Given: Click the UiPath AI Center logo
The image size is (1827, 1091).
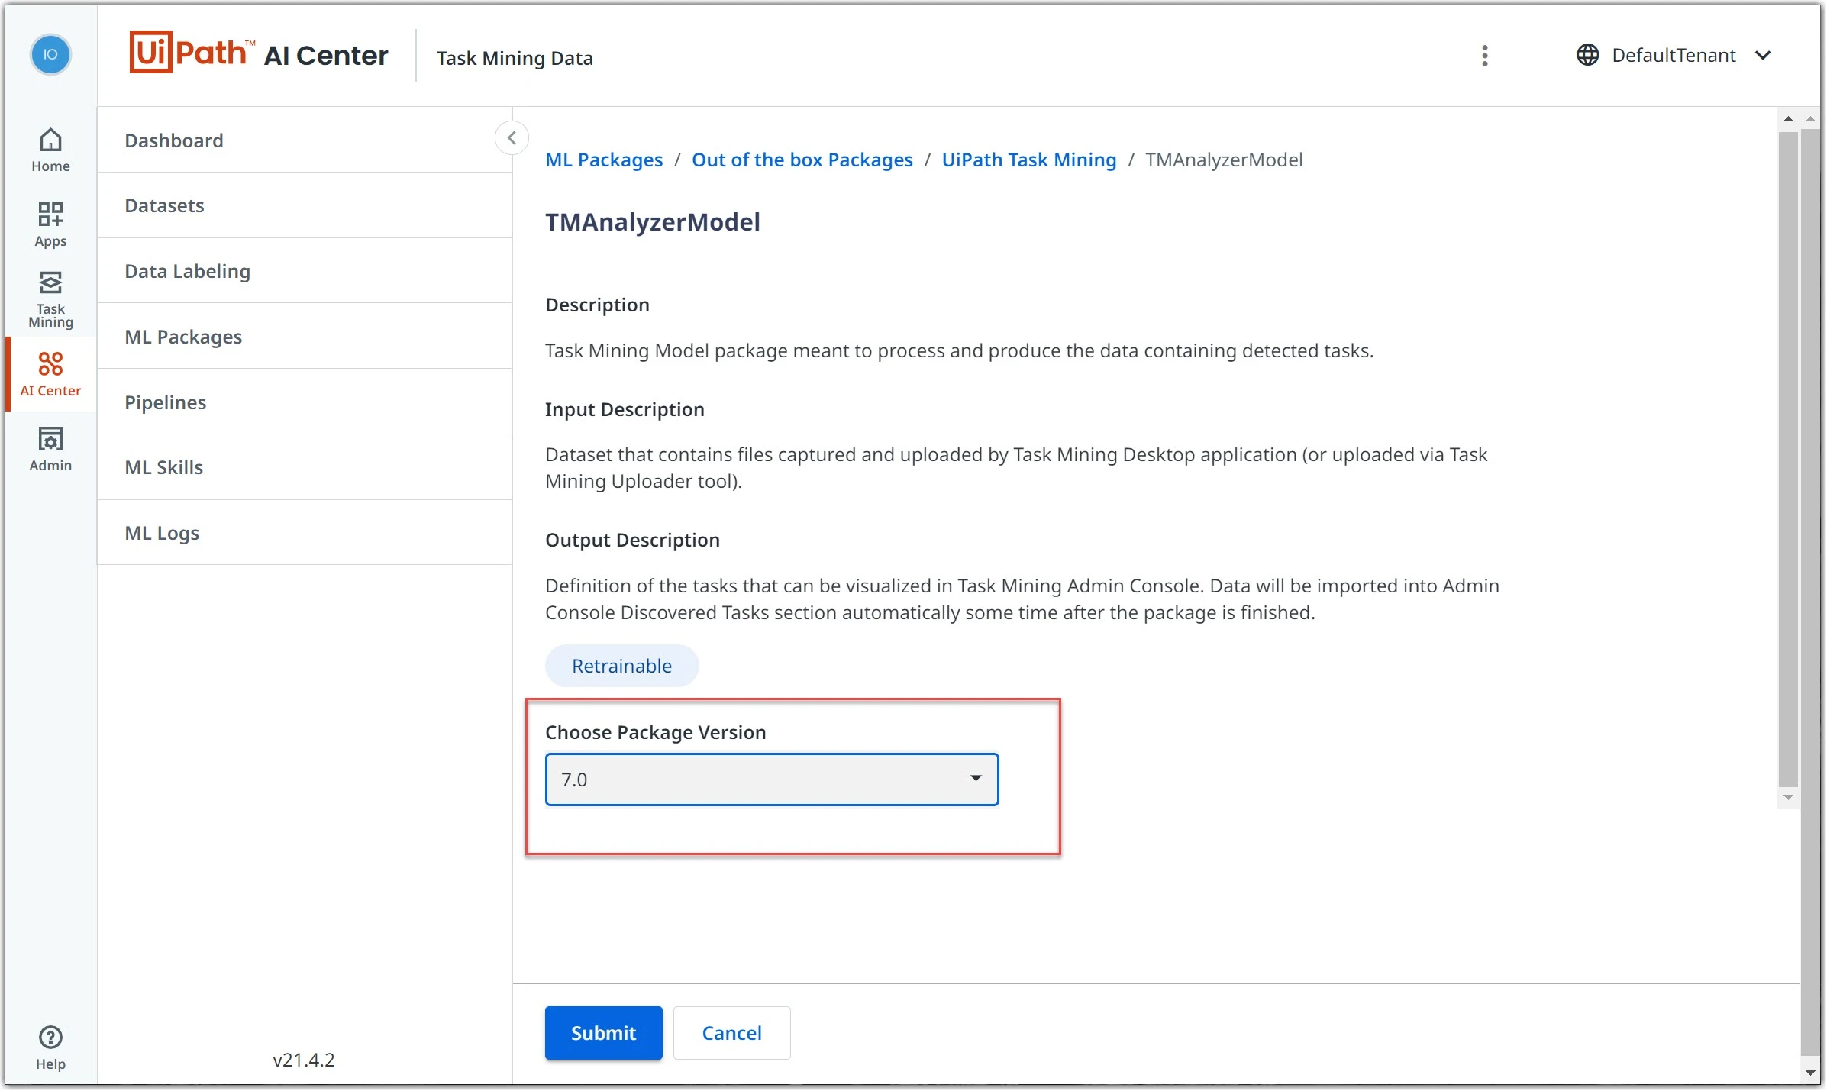Looking at the screenshot, I should (x=259, y=53).
